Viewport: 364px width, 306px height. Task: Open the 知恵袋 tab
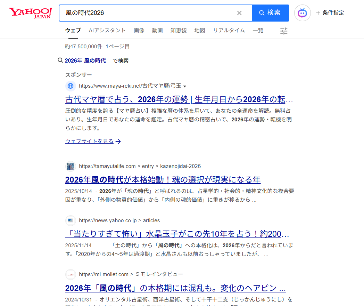point(179,31)
